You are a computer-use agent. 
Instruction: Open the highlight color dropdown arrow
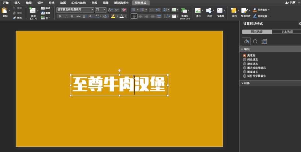[117, 16]
